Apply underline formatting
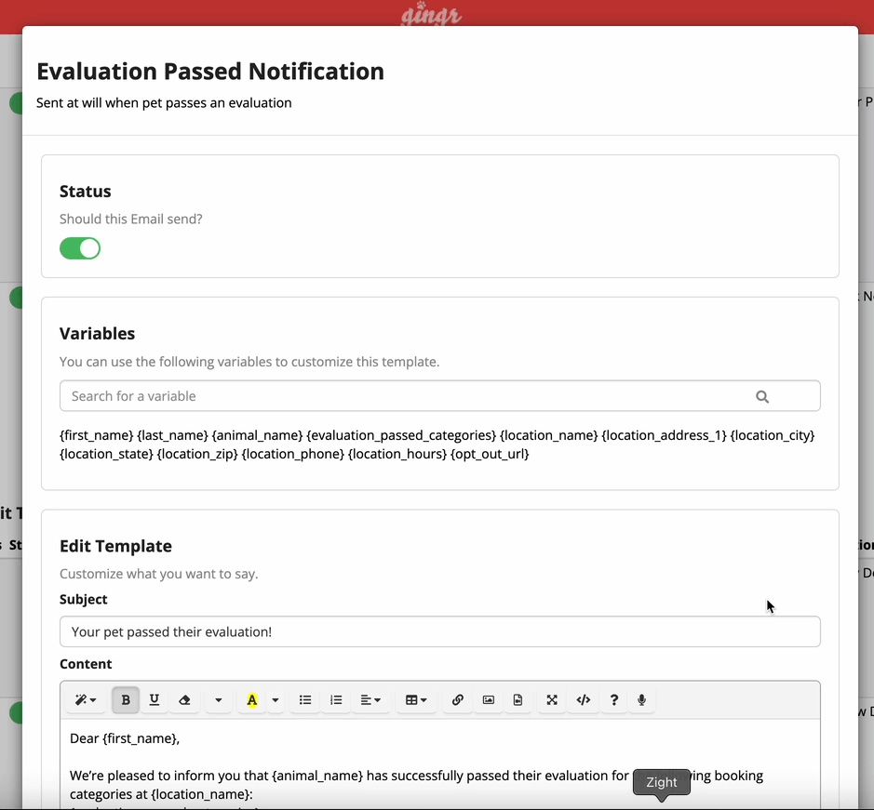Image resolution: width=874 pixels, height=810 pixels. (155, 699)
